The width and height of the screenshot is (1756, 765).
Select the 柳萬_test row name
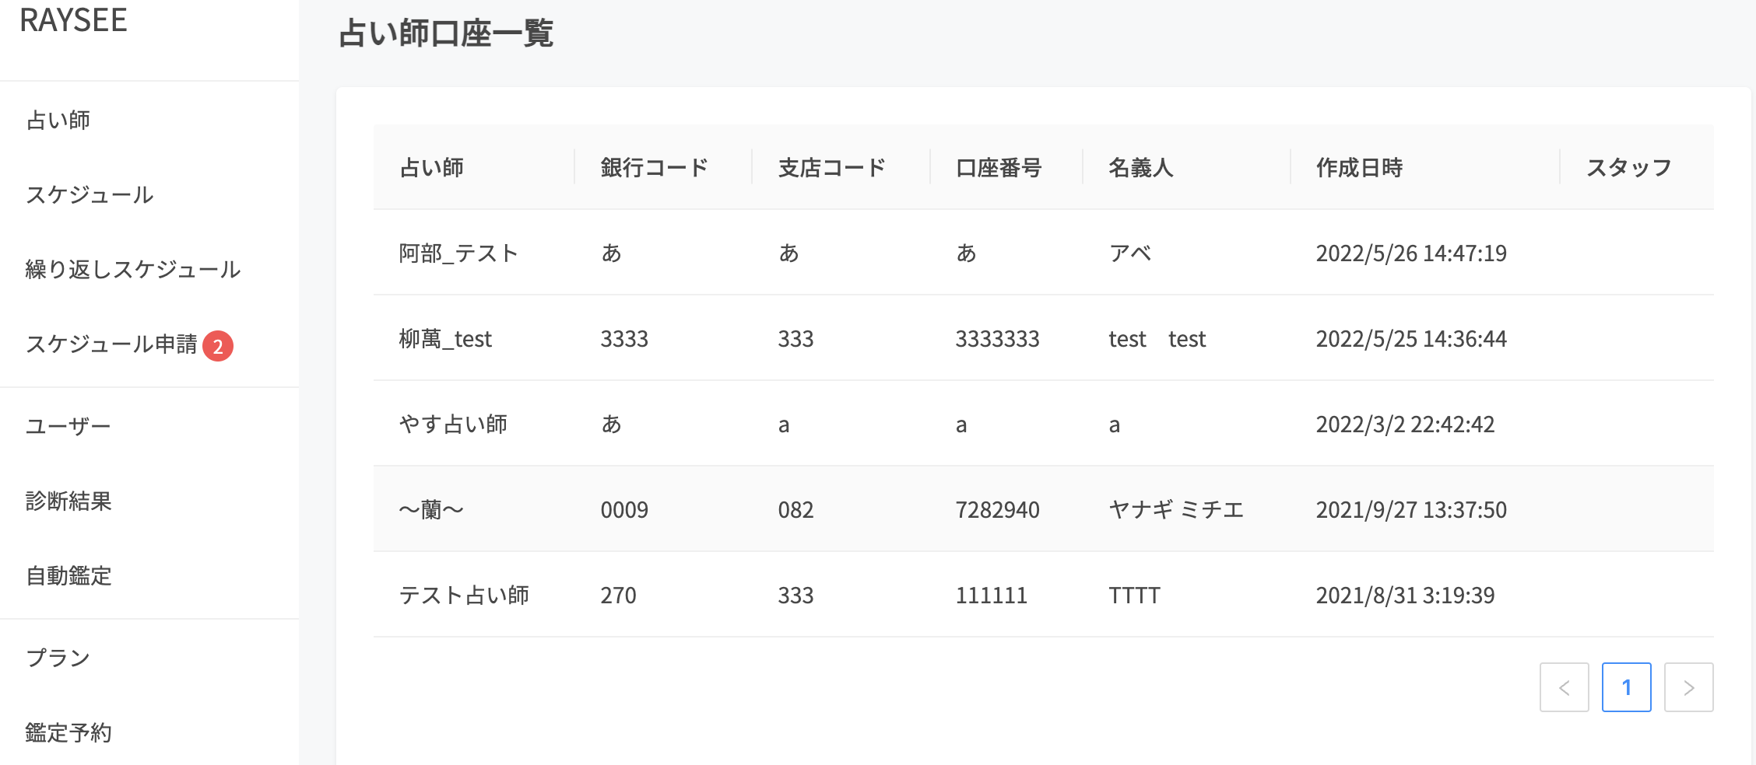tap(445, 338)
